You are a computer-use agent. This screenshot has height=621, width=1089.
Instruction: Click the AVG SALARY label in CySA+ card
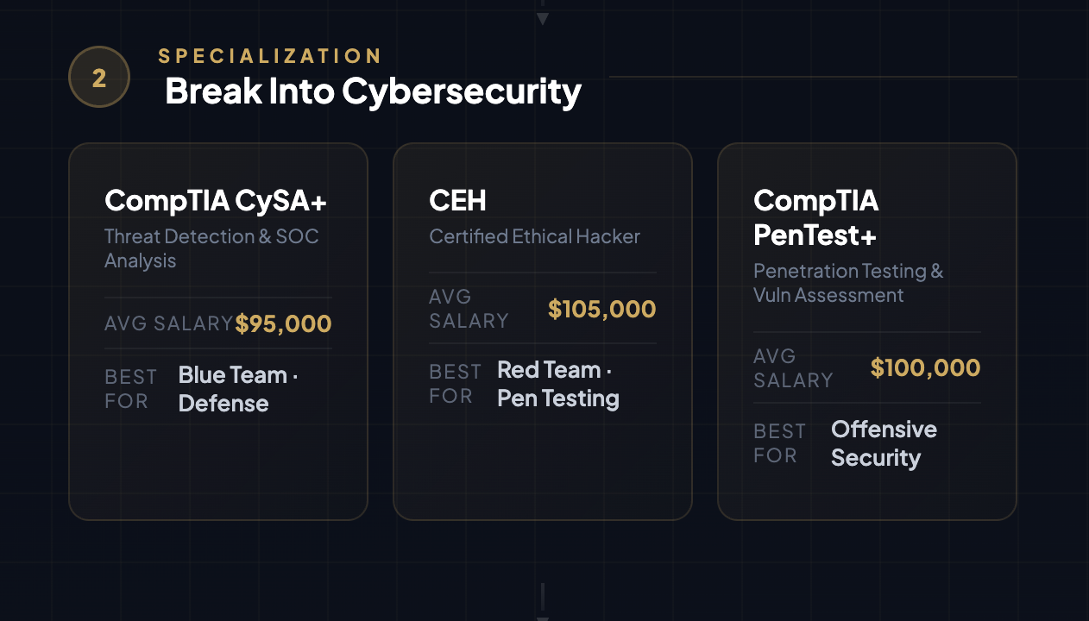tap(168, 324)
